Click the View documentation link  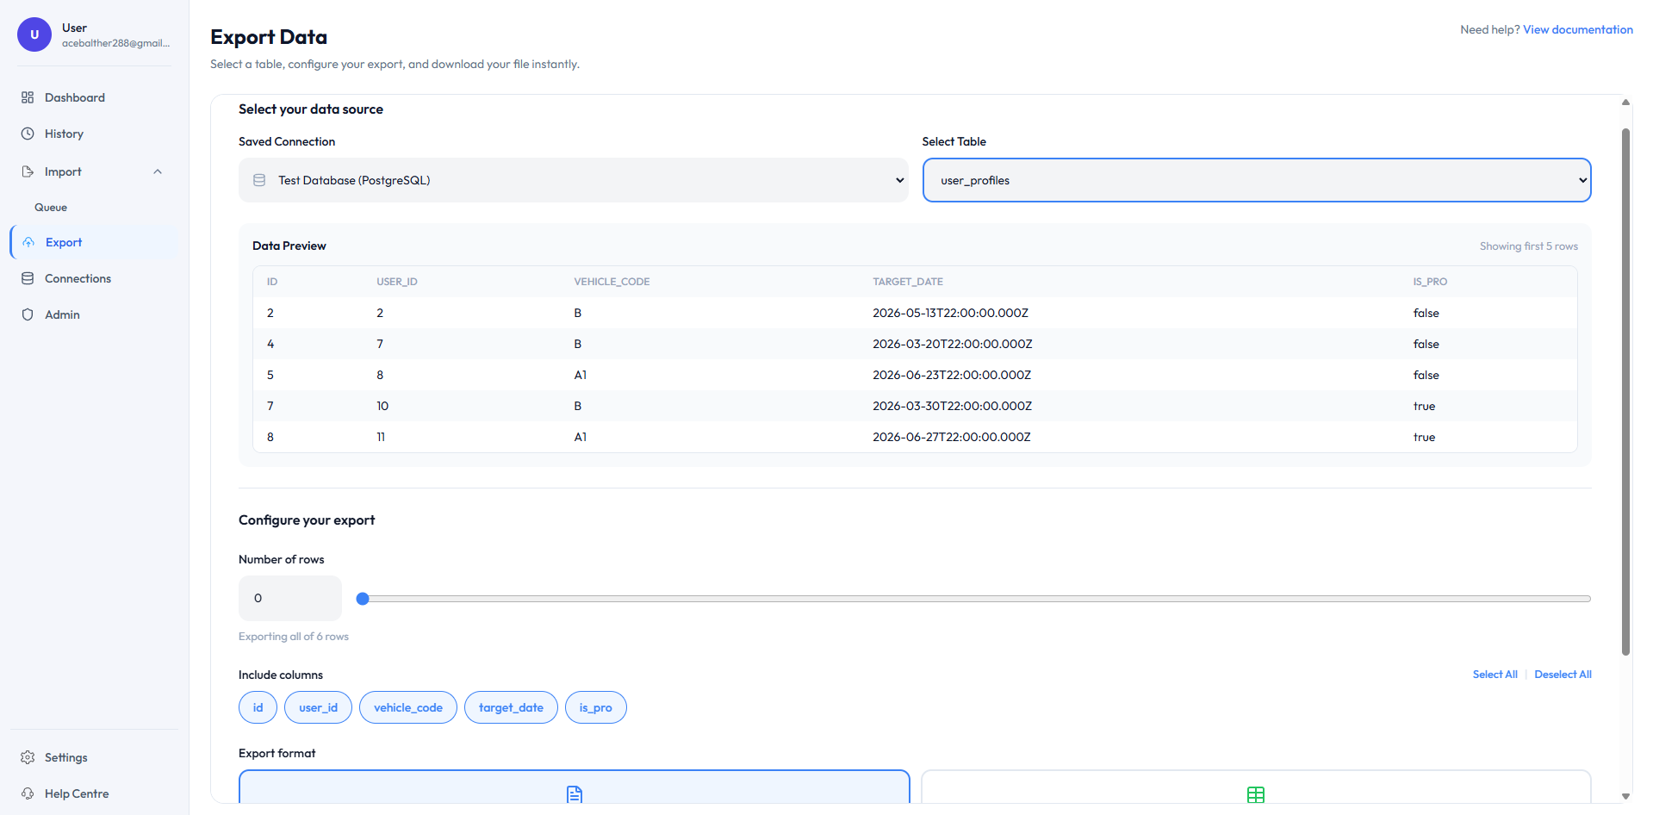(1577, 29)
